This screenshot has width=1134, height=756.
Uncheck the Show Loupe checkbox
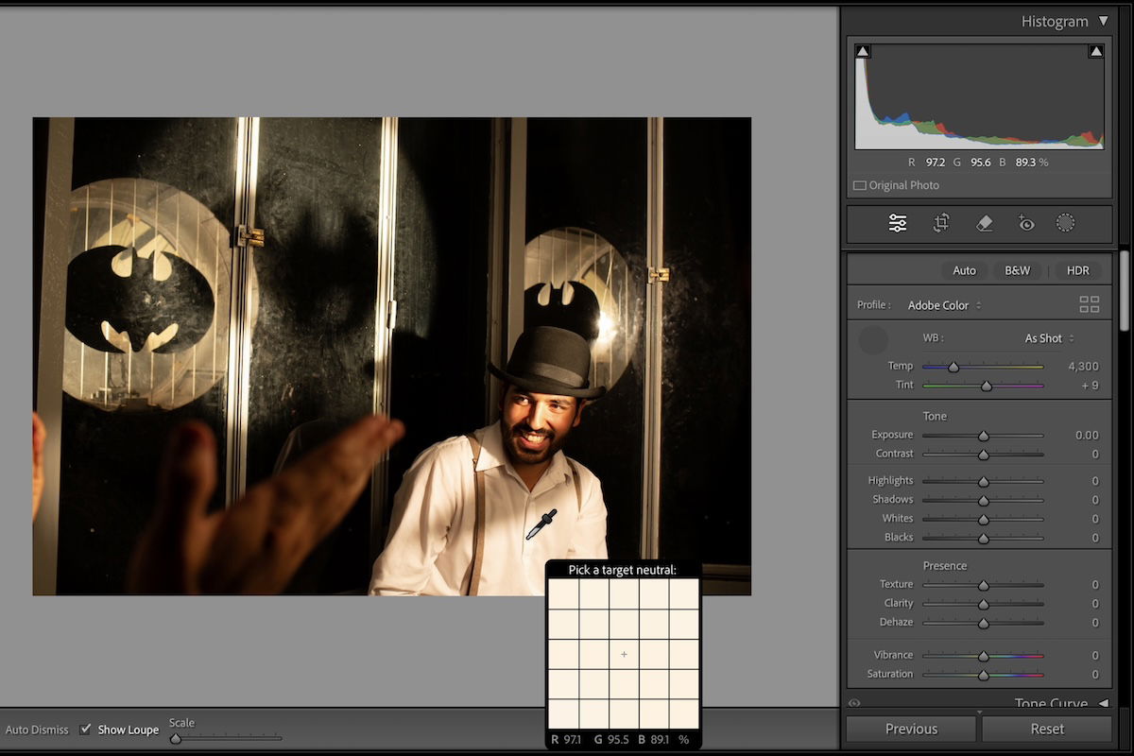pyautogui.click(x=86, y=729)
